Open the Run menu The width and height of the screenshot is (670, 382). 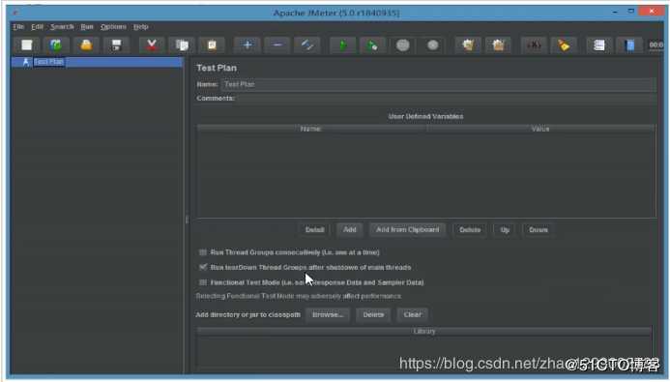click(x=87, y=26)
